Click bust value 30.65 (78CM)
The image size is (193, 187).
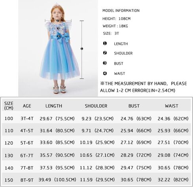(136, 180)
